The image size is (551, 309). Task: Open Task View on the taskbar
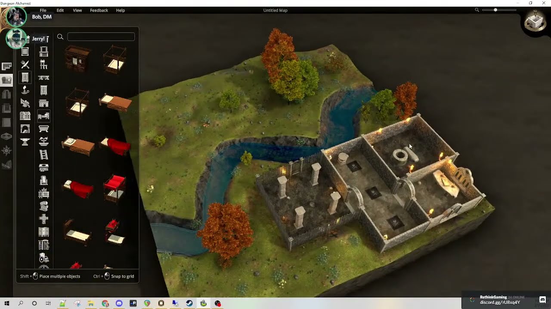[x=48, y=303]
